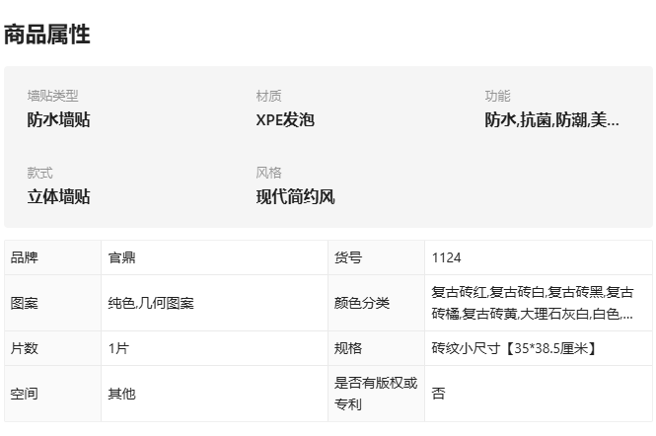The width and height of the screenshot is (656, 436).
Task: Expand the truncated 防水,抗菌,防潮 function text
Action: point(551,120)
